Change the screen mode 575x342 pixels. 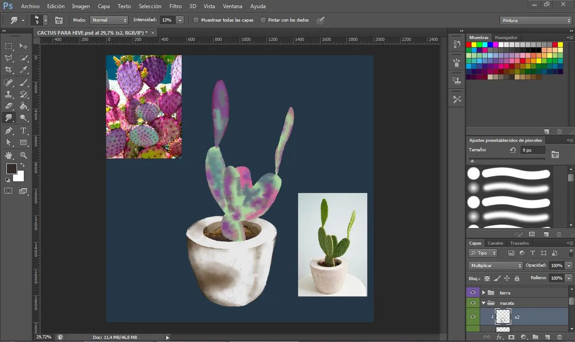pos(23,191)
